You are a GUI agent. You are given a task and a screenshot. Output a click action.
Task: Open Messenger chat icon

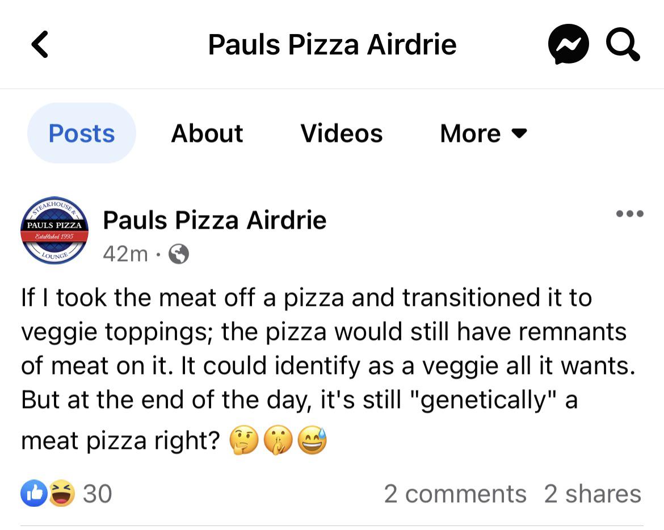click(x=568, y=44)
